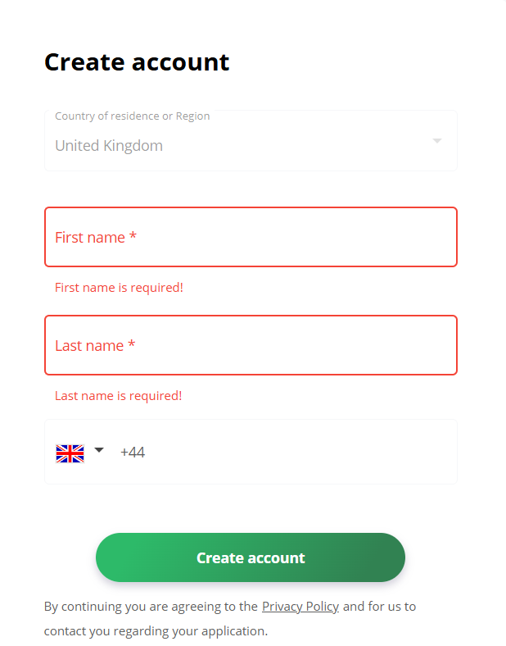Click 'contact you regarding your application' text
Viewport: 506px width, 646px height.
tap(156, 631)
